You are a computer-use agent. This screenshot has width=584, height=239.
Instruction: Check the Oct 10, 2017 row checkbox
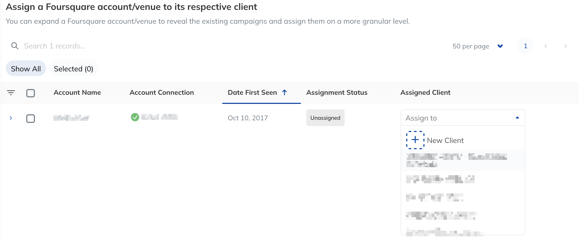tap(30, 118)
